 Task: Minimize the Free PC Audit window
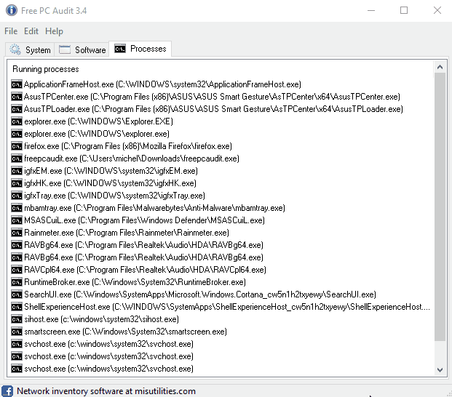[371, 10]
